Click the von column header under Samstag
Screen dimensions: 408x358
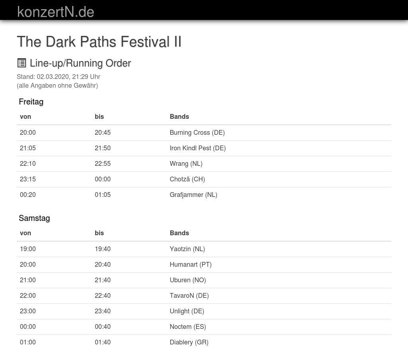click(25, 233)
